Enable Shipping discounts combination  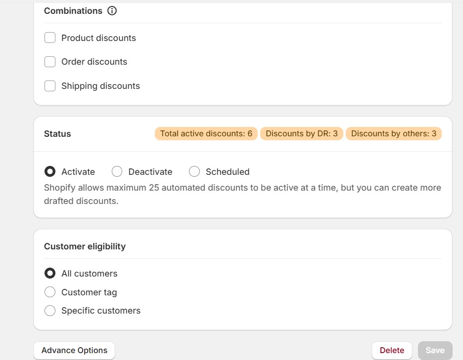(x=50, y=86)
